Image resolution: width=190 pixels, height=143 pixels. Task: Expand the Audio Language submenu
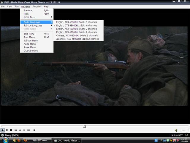37,22
